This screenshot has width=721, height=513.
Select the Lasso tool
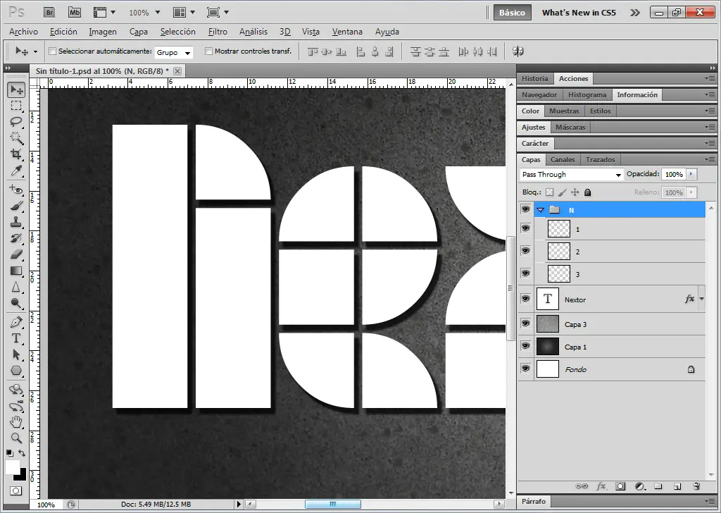click(x=16, y=121)
